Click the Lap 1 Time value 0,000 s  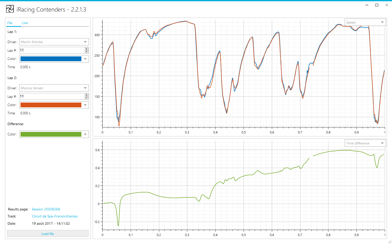click(x=25, y=67)
